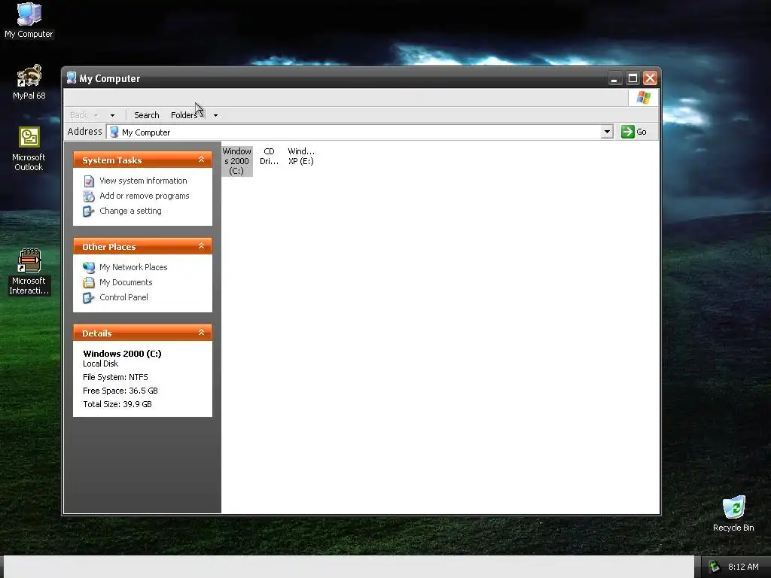
Task: Click the system tray icon beside the clock
Action: [715, 567]
